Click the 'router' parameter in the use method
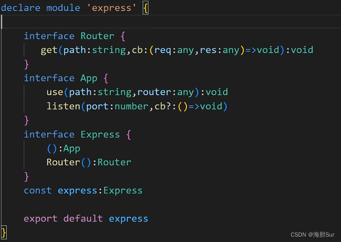The image size is (341, 242). (x=154, y=92)
